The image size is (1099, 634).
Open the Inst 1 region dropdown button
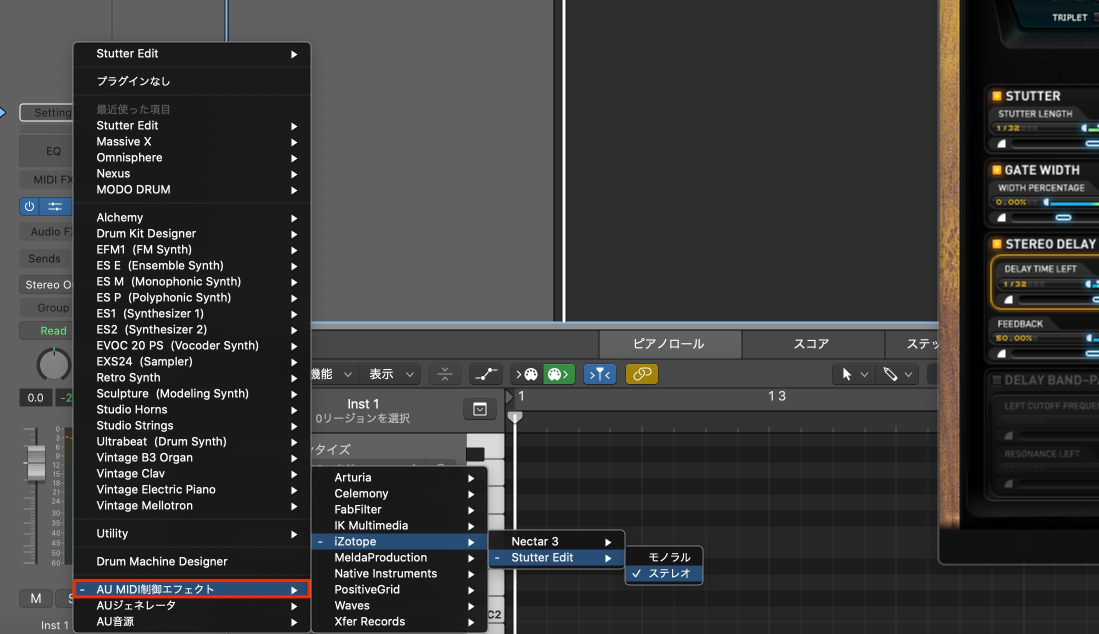(x=480, y=409)
